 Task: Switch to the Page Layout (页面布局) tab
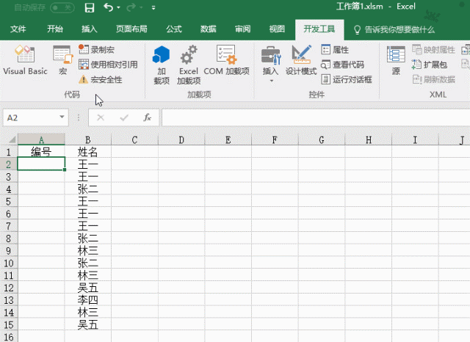(131, 29)
